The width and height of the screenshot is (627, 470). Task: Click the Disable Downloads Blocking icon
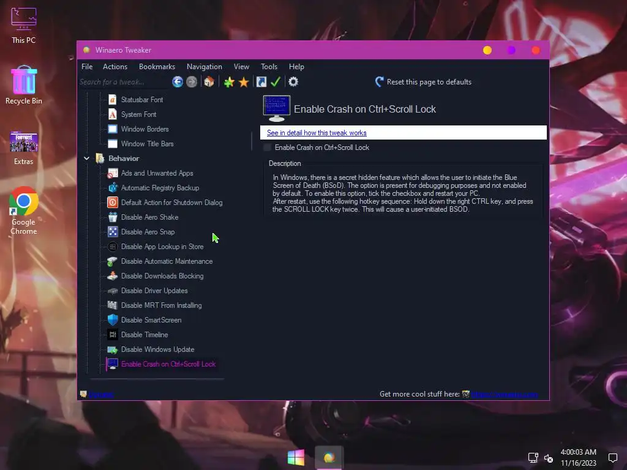click(113, 276)
